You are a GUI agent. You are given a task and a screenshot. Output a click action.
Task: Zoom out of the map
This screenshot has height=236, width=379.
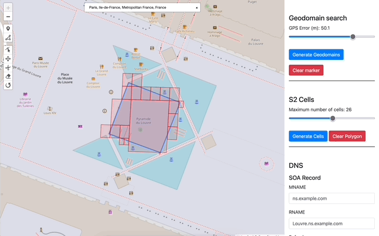click(x=8, y=17)
